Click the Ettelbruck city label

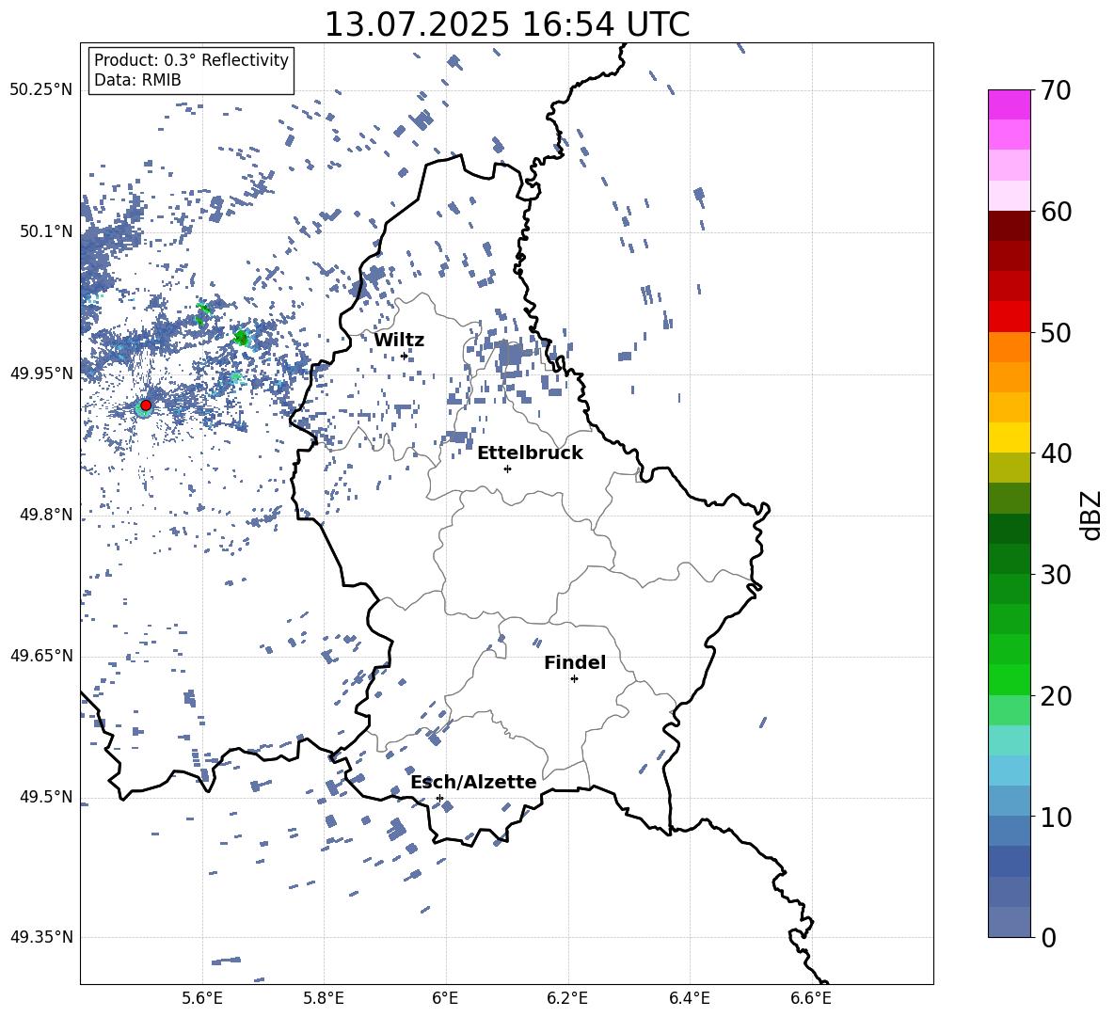pos(530,453)
